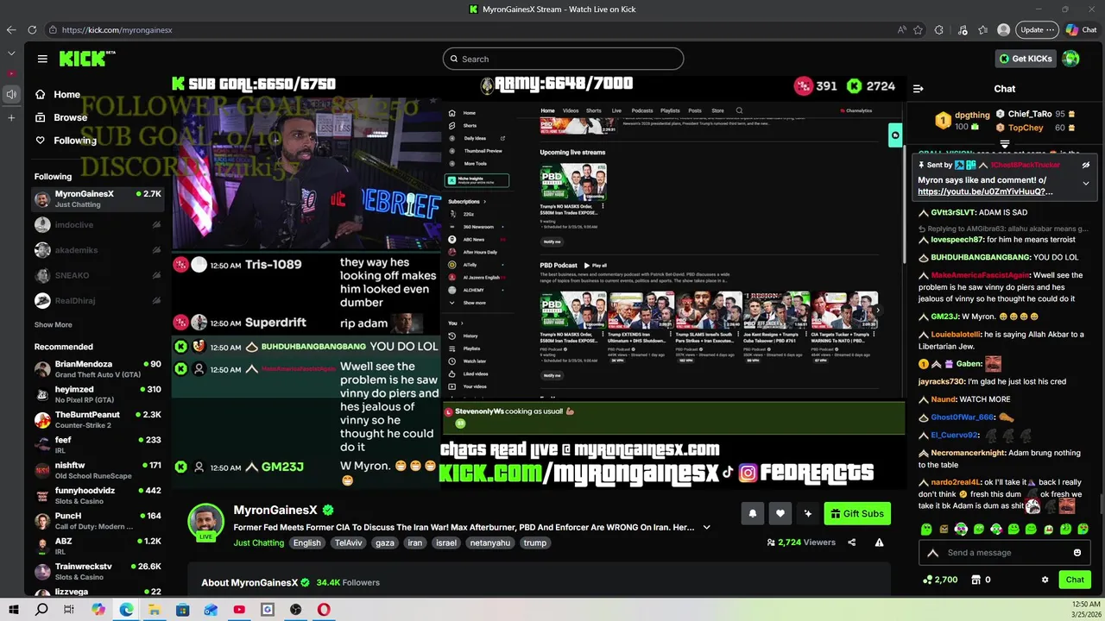The height and width of the screenshot is (621, 1105).
Task: Click the Get KICKs button
Action: 1026,59
